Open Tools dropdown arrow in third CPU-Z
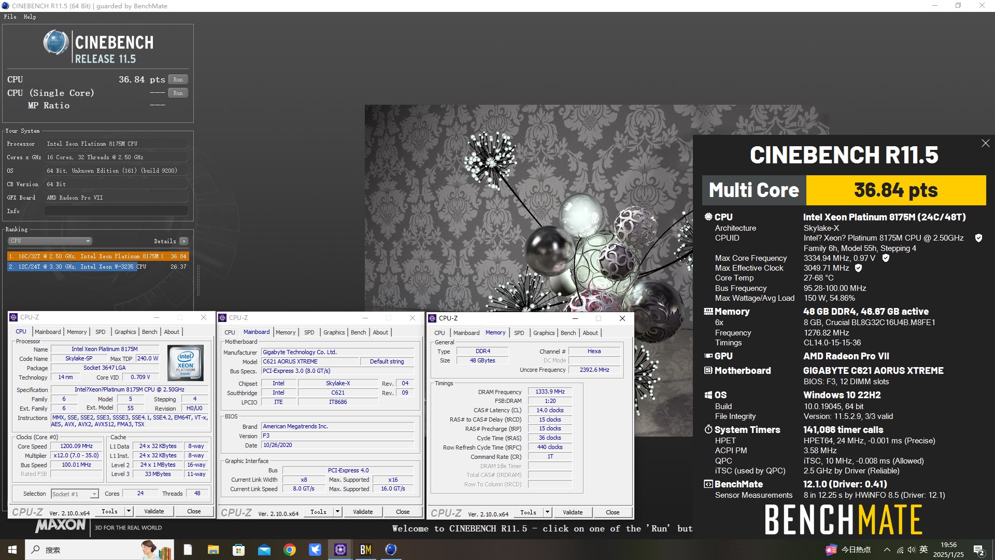995x560 pixels. [547, 512]
